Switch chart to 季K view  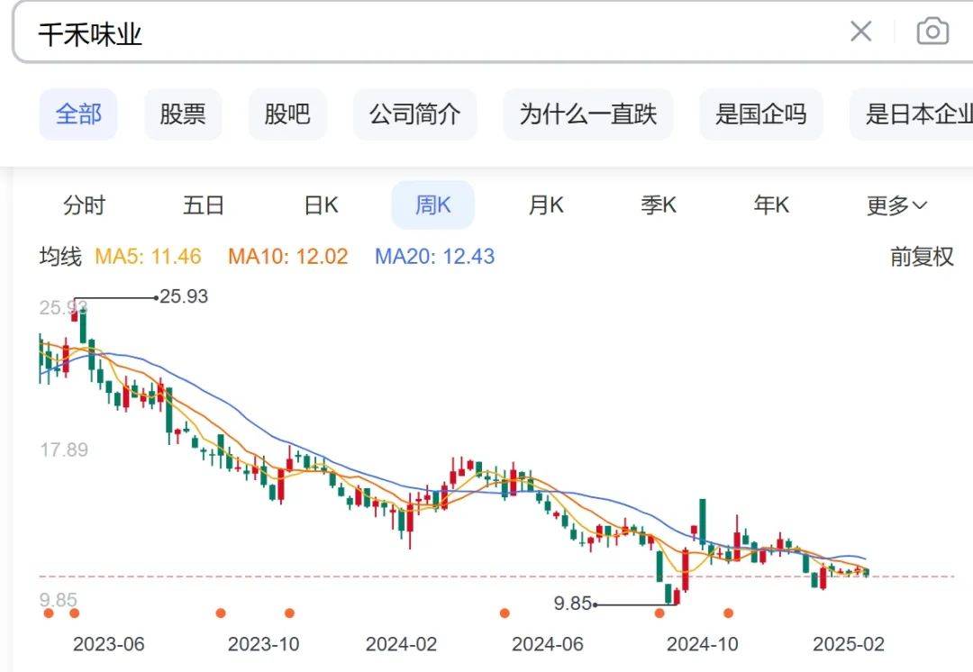click(x=659, y=204)
